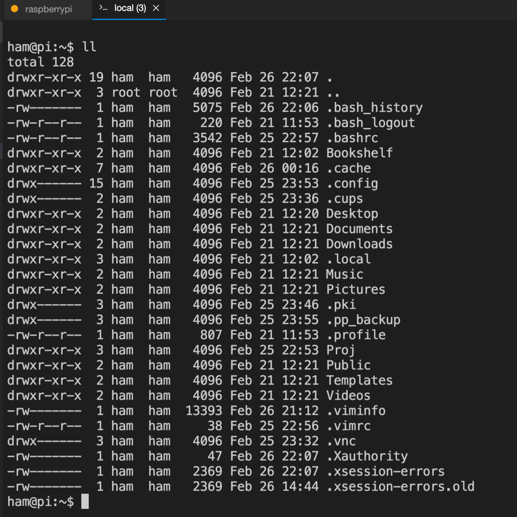Click the .config directory name
Image resolution: width=517 pixels, height=517 pixels.
click(352, 184)
